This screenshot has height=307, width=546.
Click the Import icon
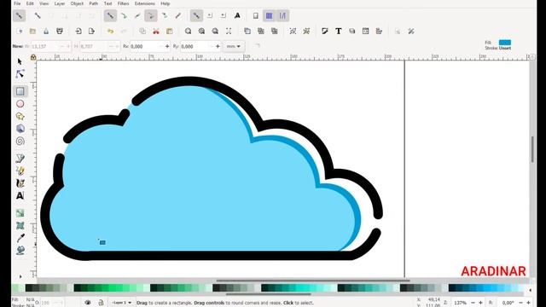click(78, 32)
